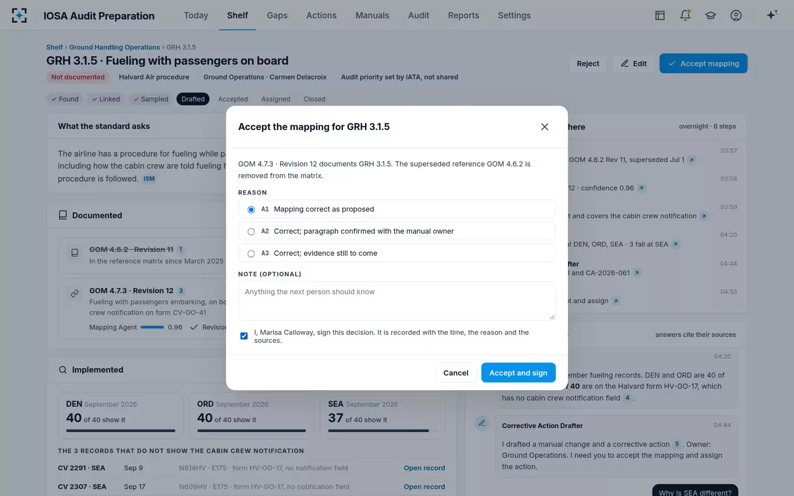Open the Audit tab
Image resolution: width=794 pixels, height=496 pixels.
(x=419, y=15)
